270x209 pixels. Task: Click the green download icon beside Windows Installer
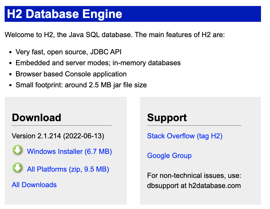pos(17,150)
